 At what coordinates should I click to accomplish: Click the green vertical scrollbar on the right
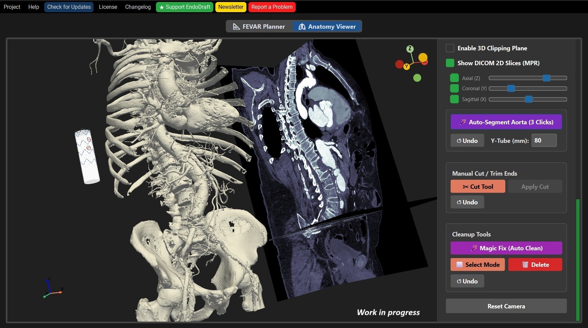point(578,259)
